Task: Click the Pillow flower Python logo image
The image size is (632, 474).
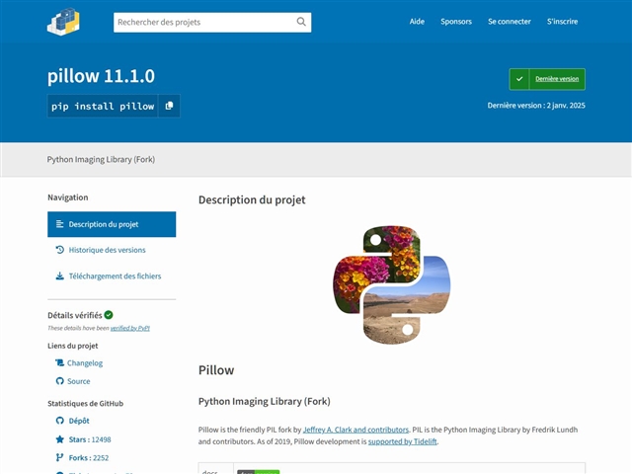Action: [x=391, y=284]
